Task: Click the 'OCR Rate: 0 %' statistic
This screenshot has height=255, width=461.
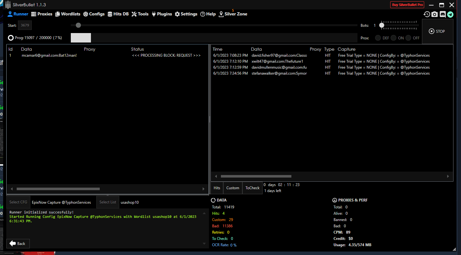Action: point(224,245)
